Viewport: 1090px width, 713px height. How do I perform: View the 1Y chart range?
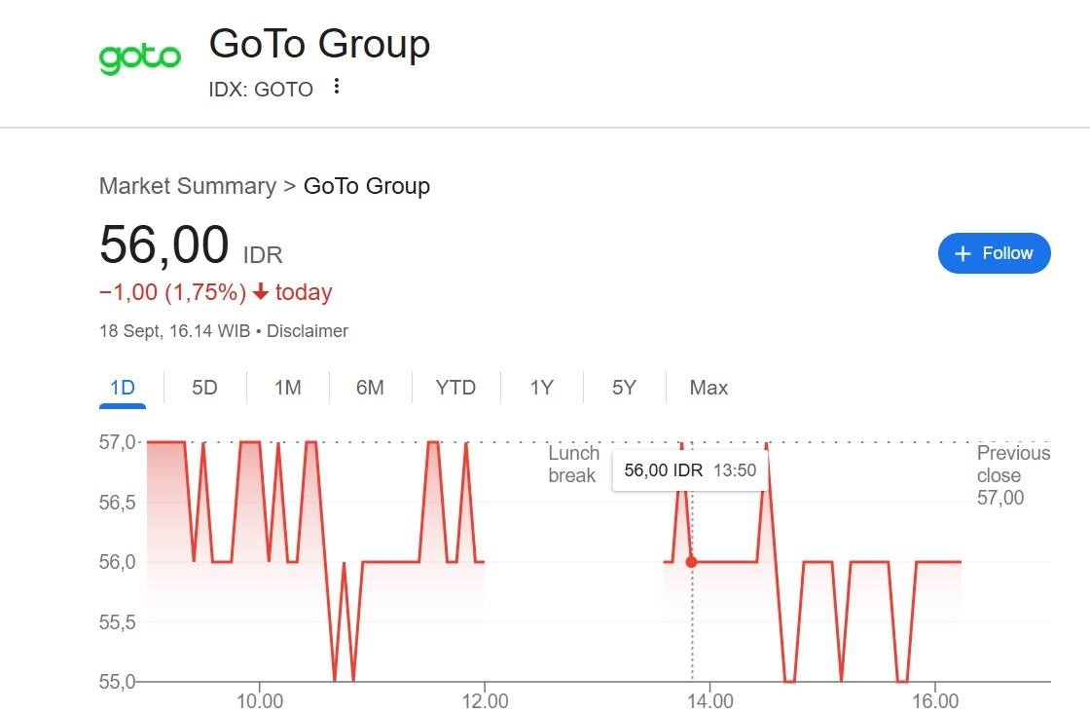tap(541, 388)
